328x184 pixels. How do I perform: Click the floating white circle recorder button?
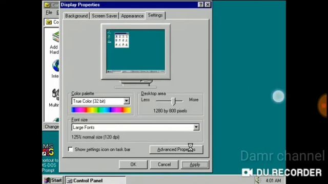(x=278, y=97)
